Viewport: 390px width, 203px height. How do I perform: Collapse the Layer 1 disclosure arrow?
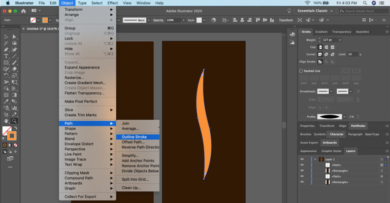pos(315,159)
